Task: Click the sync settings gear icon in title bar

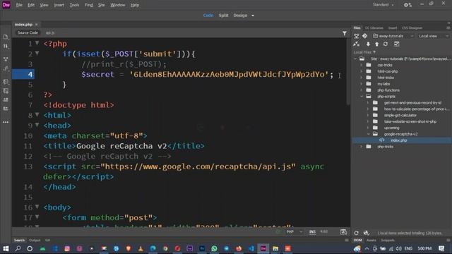Action: click(x=408, y=5)
